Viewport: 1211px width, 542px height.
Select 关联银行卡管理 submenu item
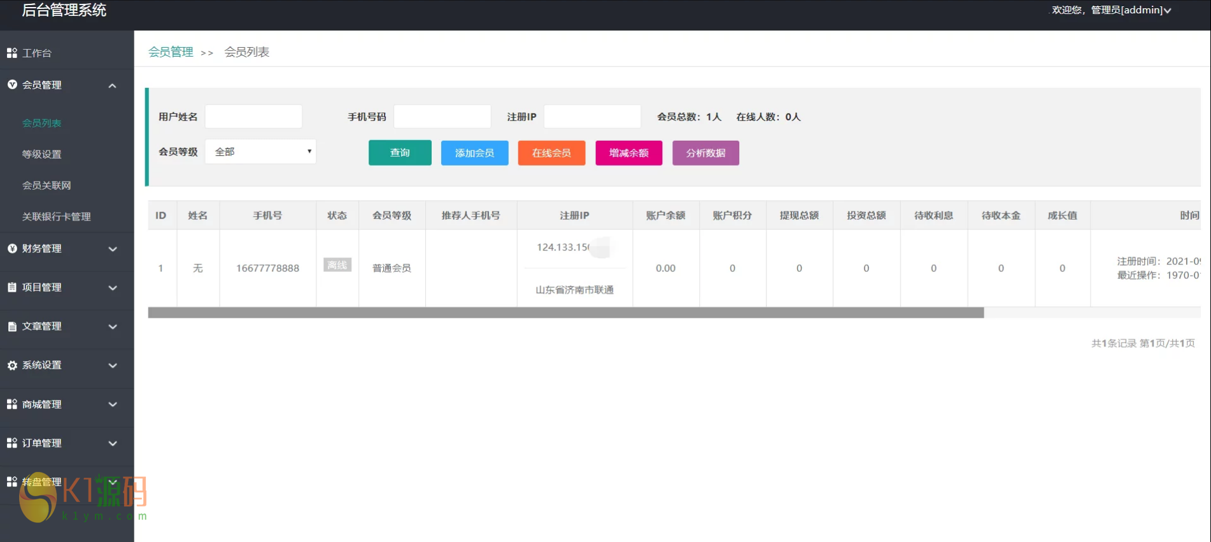point(56,217)
